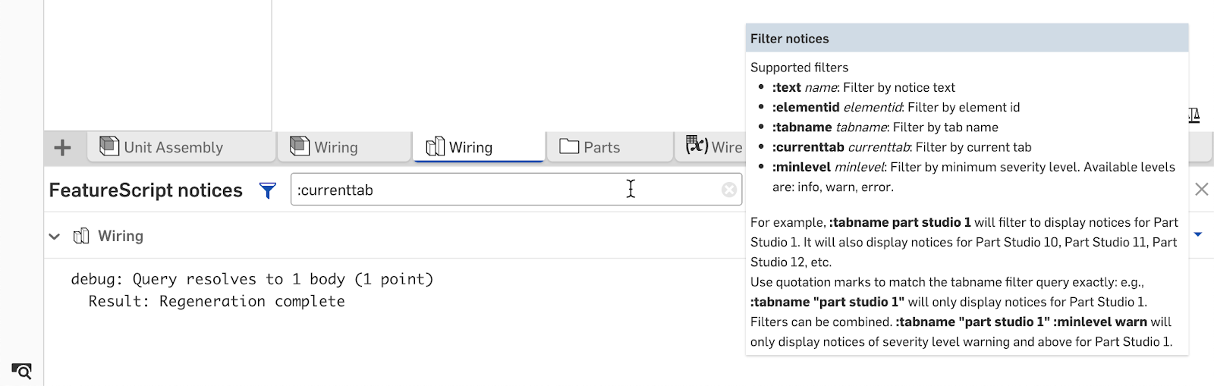This screenshot has height=386, width=1214.
Task: Click the plus icon to insert a new tab
Action: [63, 147]
